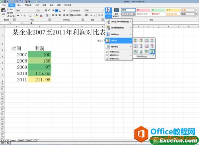The image size is (199, 145).
Task: Toggle middle vertical alignment (highlighted)
Action: [57, 11]
